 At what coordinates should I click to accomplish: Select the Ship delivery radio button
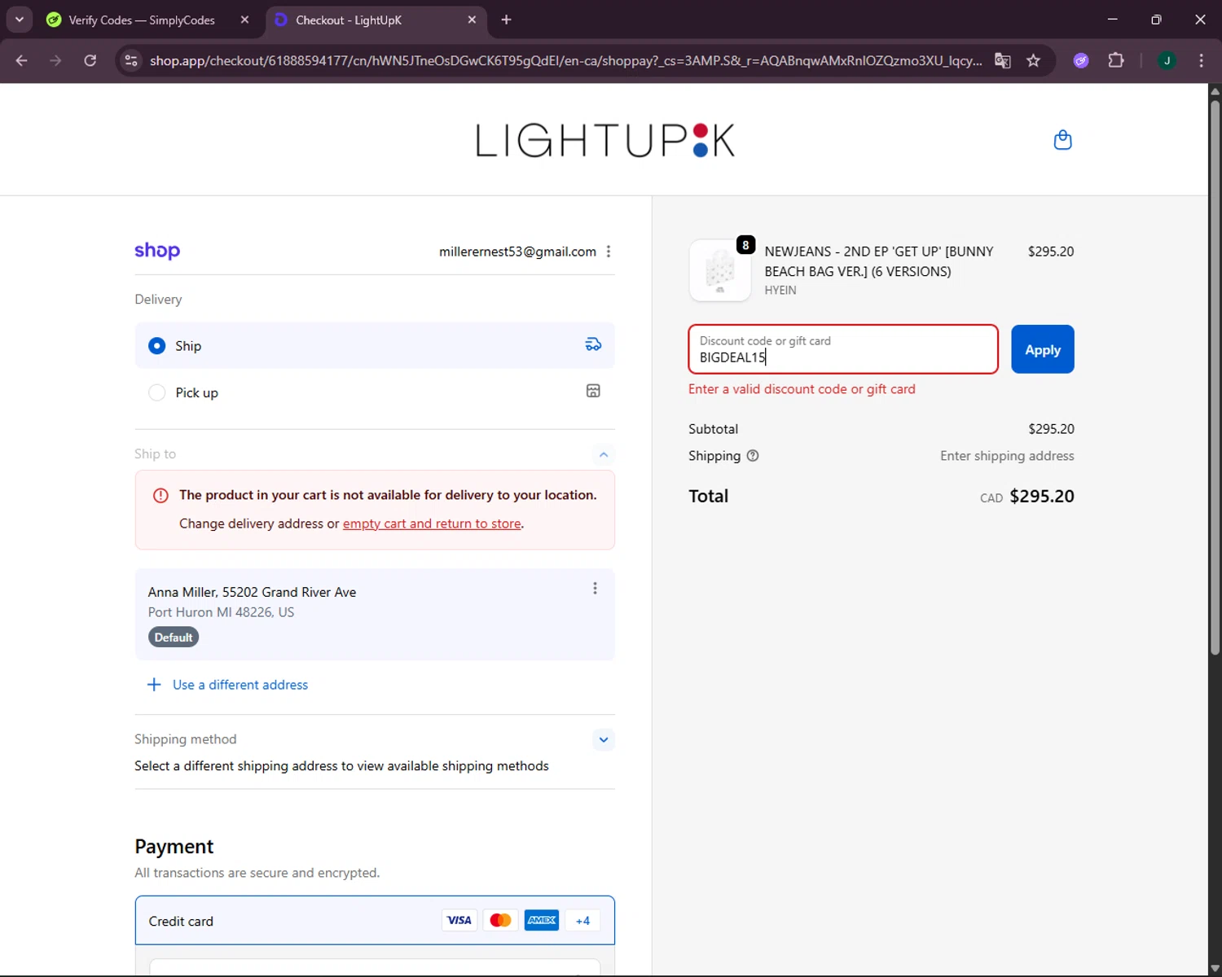pyautogui.click(x=157, y=346)
